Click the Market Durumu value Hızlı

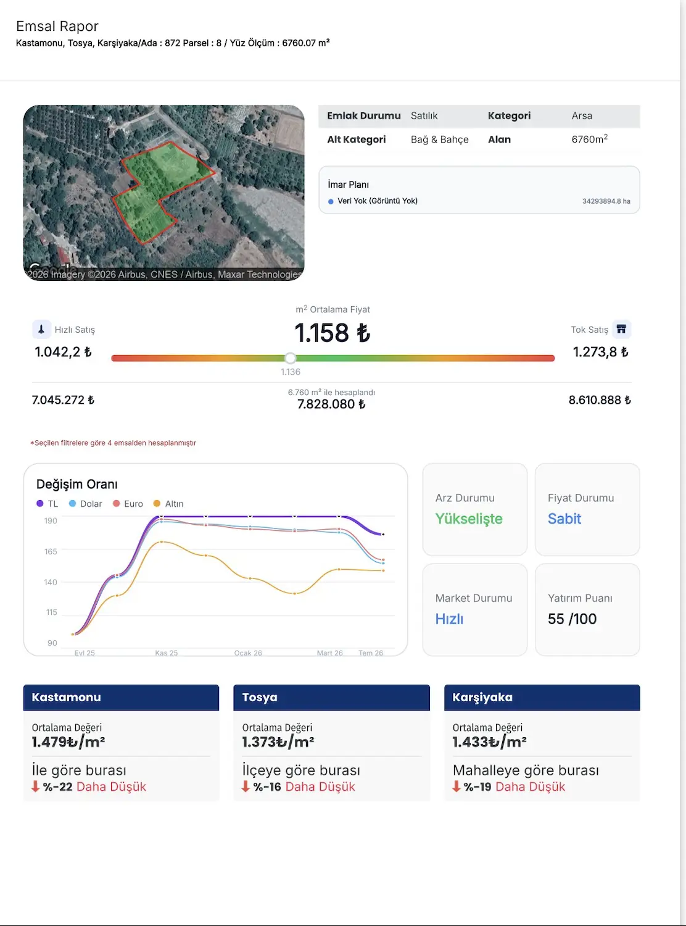tap(449, 619)
